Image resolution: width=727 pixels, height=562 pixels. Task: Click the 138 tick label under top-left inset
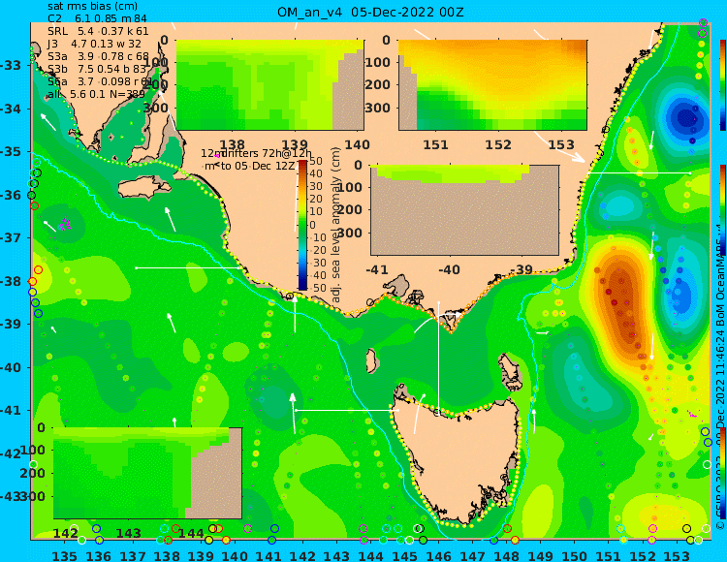pyautogui.click(x=233, y=145)
